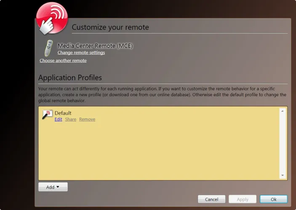Remove the Default profile
Image resolution: width=296 pixels, height=210 pixels.
87,119
